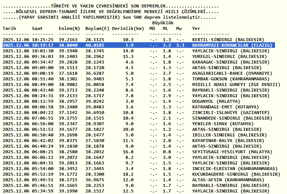The height and width of the screenshot is (194, 287).
Task: Click SINANDEDE-SINDIRGI (BALIKESIR) location
Action: click(x=232, y=118)
